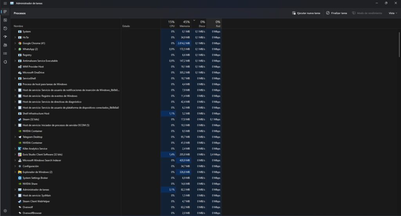Open the Users sidebar icon
Viewport: 401px width, 216px height.
pos(5,45)
